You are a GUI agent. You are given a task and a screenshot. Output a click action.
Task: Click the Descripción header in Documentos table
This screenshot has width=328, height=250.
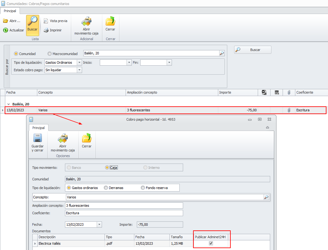[x=71, y=237]
